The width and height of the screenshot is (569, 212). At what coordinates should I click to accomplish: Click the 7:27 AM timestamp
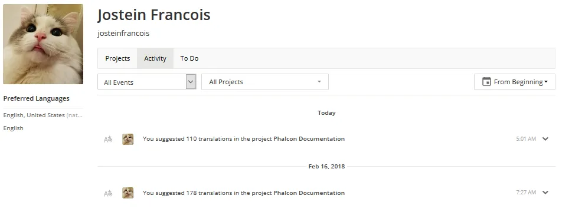pos(526,193)
